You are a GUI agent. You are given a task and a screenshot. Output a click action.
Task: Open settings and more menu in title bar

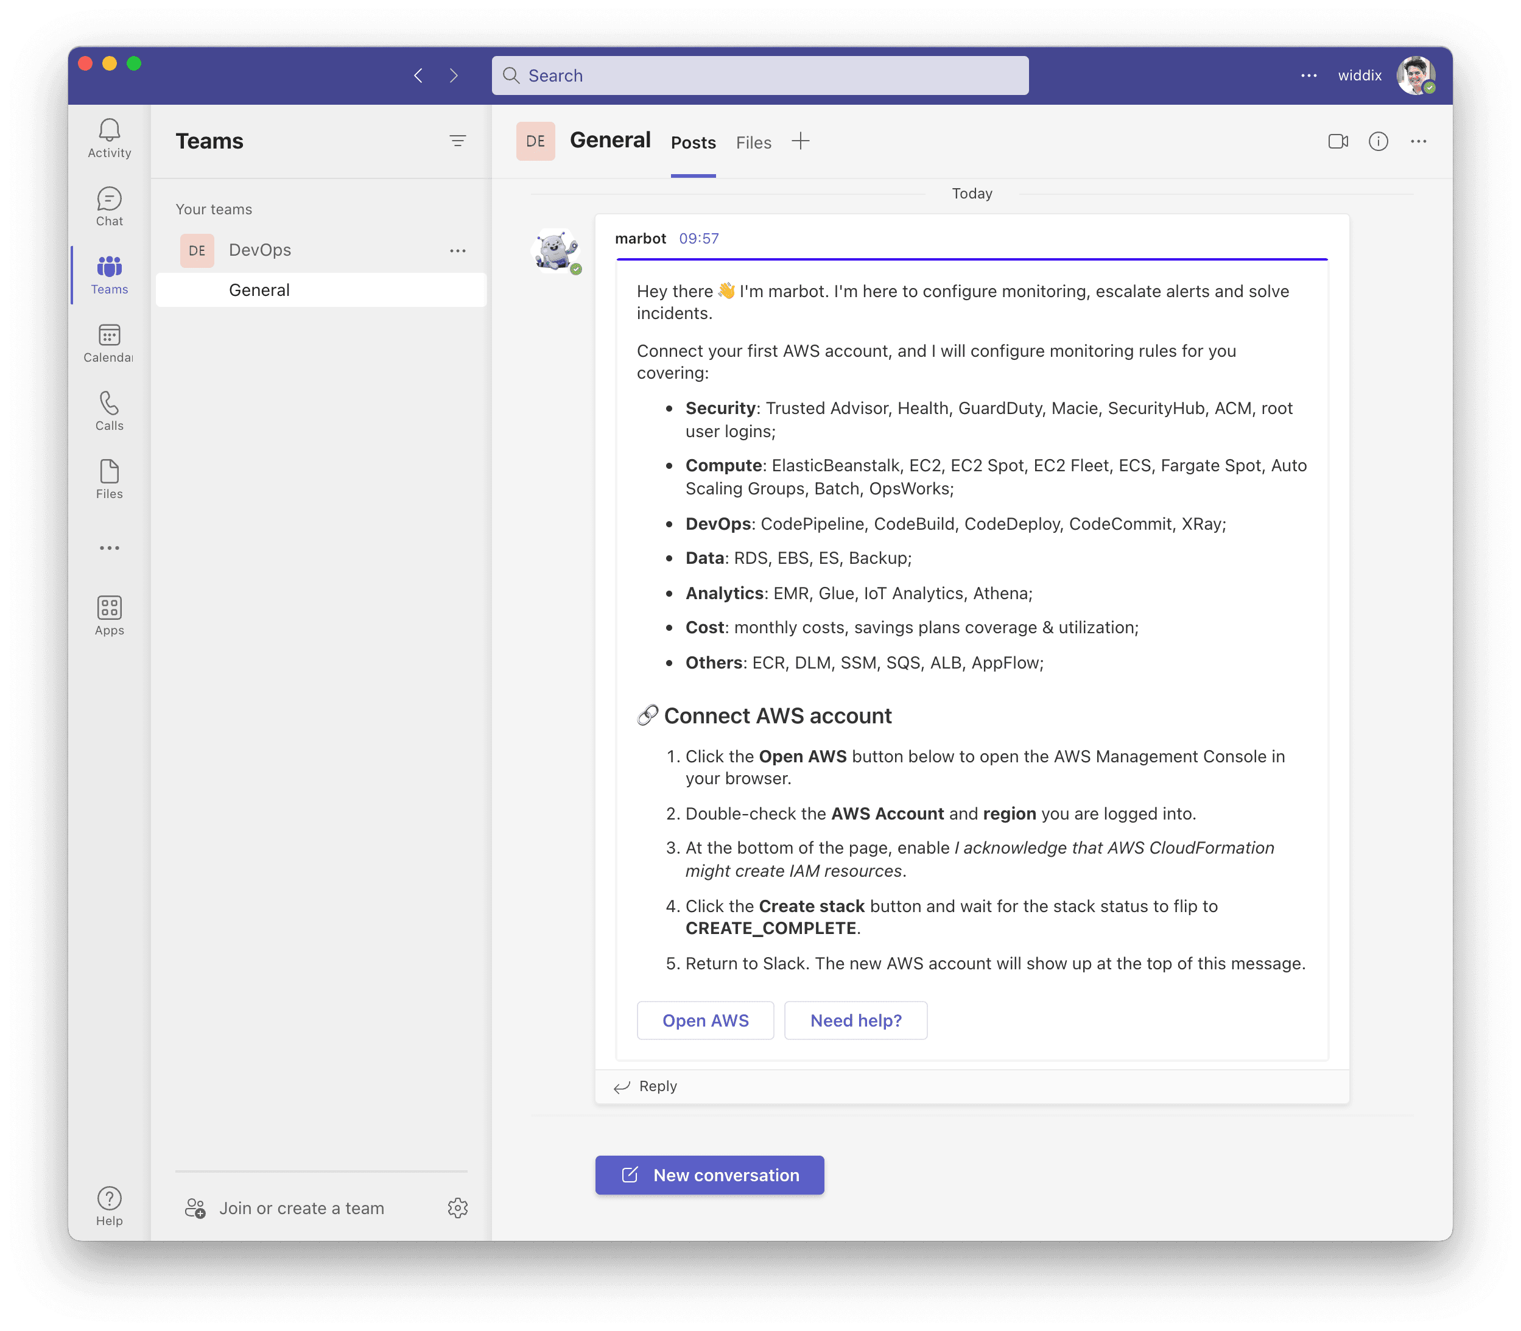[1308, 76]
